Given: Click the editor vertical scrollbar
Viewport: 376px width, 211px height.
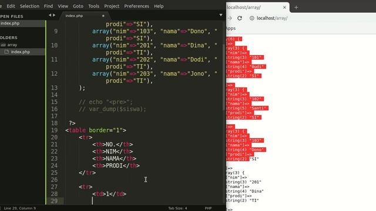Looking at the screenshot, I should point(224,77).
